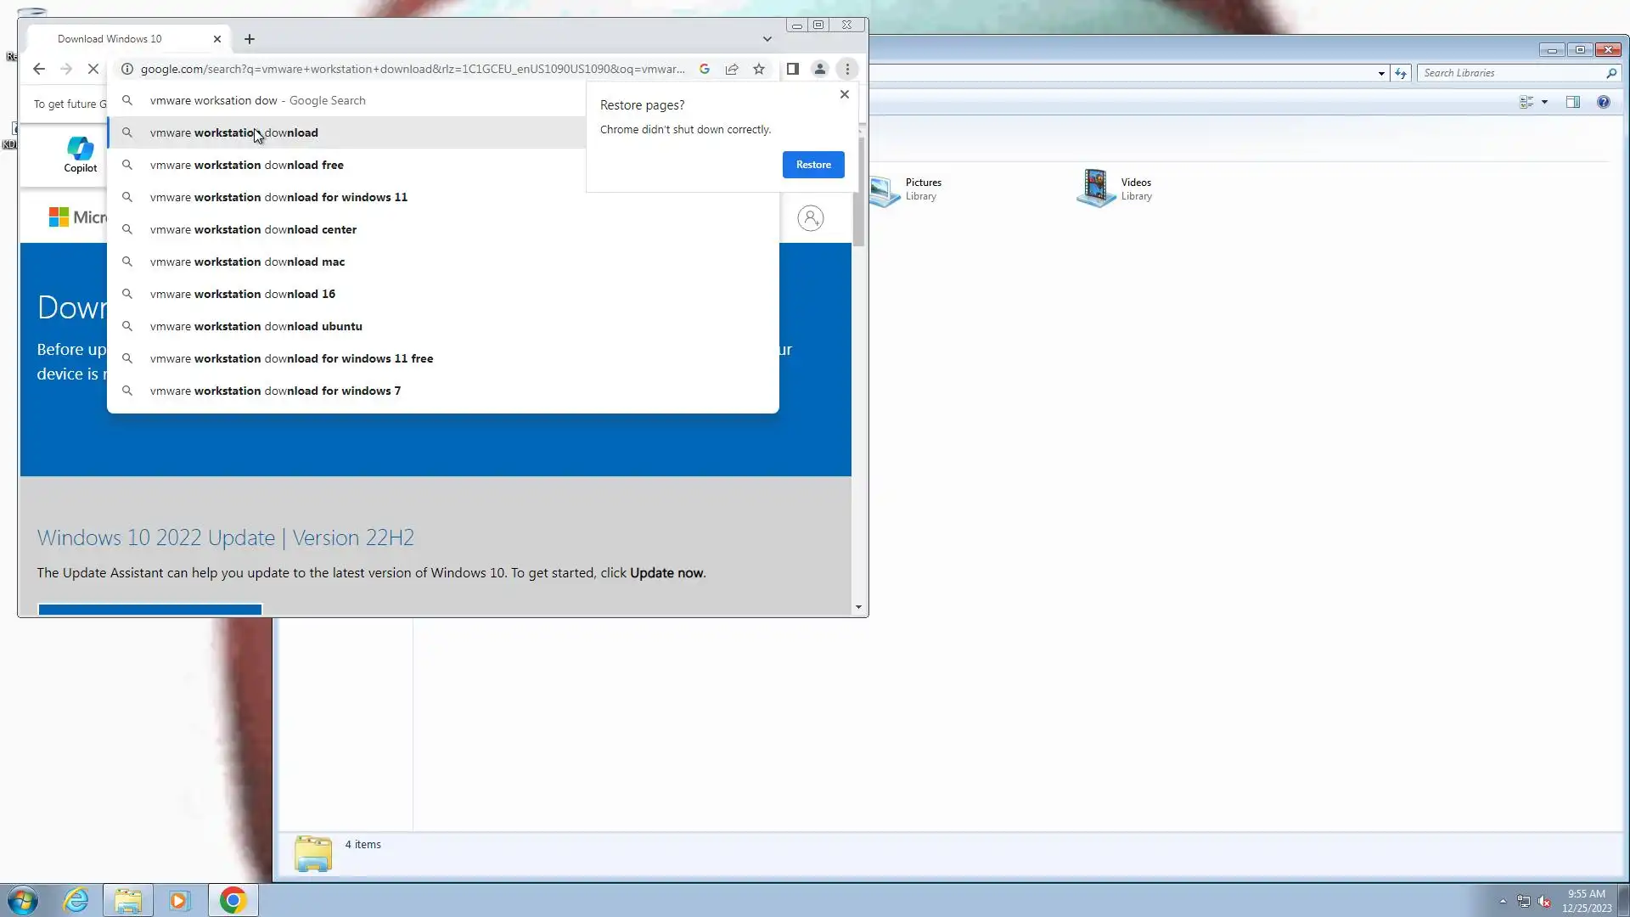Click the Restore button

tap(813, 165)
